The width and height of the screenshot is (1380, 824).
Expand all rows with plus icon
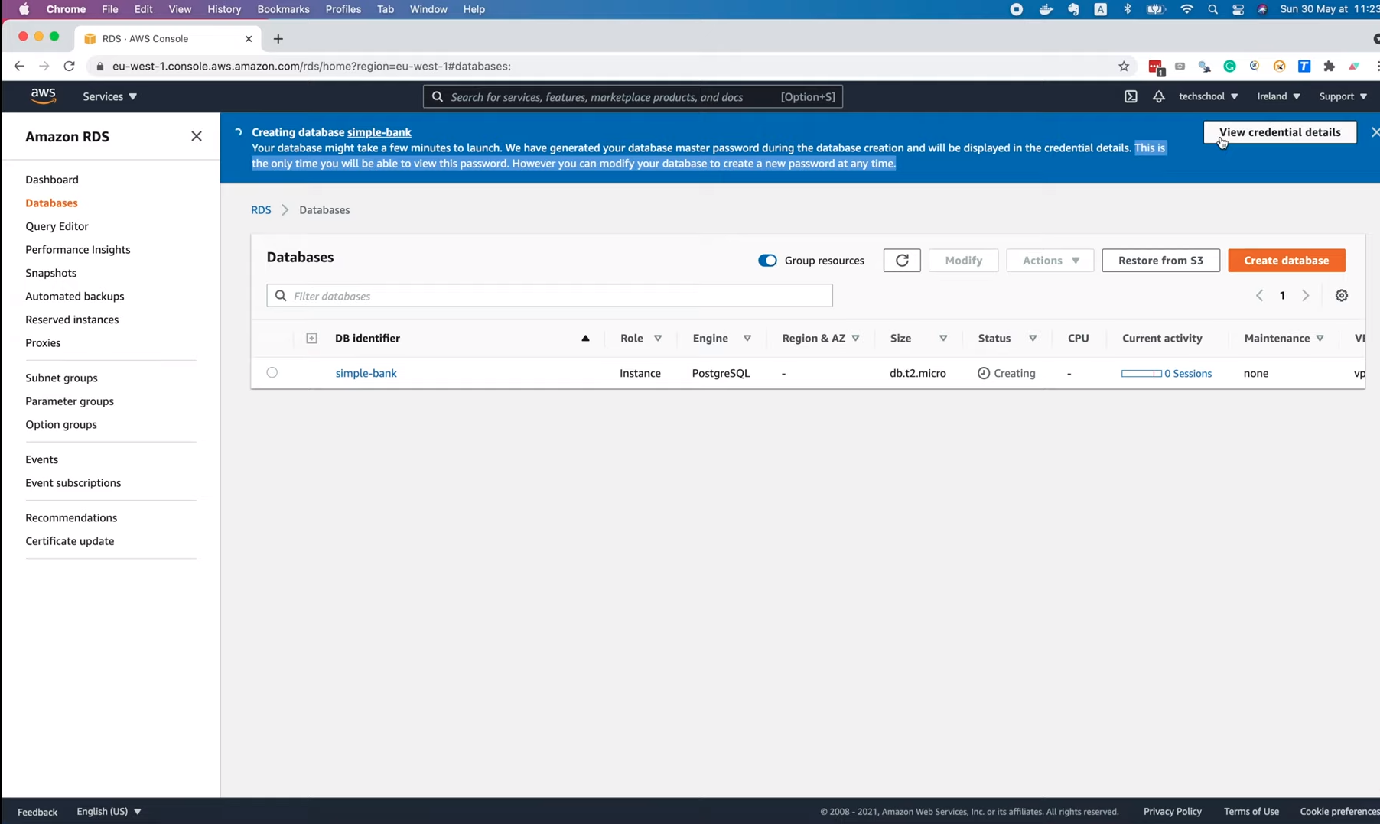311,338
